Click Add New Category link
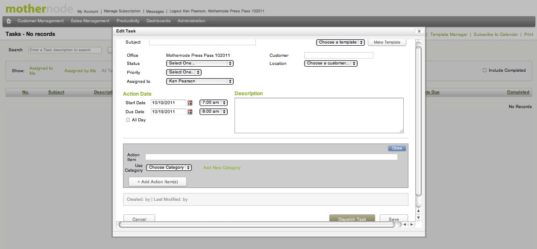 222,168
